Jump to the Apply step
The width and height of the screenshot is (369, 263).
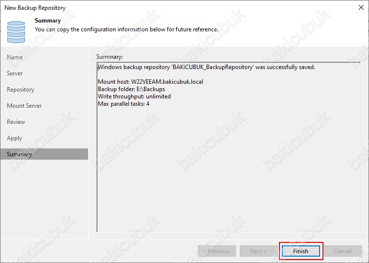(14, 138)
